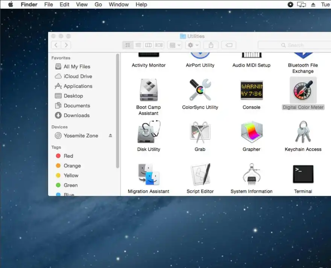Open the Terminal app icon

[303, 174]
